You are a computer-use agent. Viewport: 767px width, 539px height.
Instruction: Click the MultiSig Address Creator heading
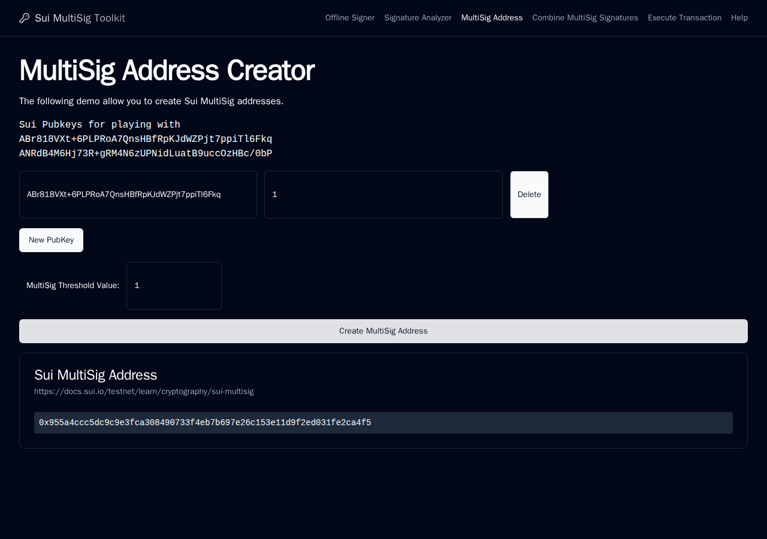click(167, 70)
